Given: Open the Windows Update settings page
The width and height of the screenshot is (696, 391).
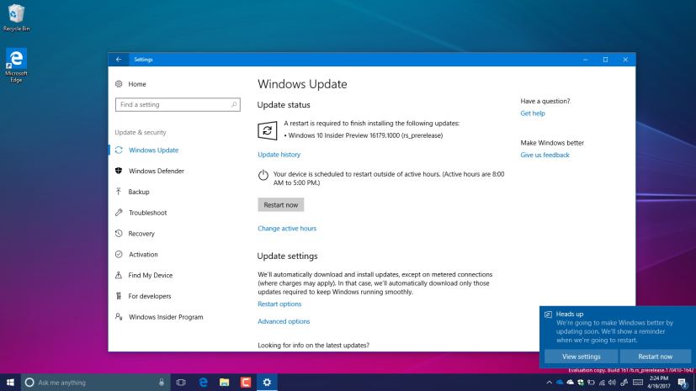Looking at the screenshot, I should (x=153, y=150).
